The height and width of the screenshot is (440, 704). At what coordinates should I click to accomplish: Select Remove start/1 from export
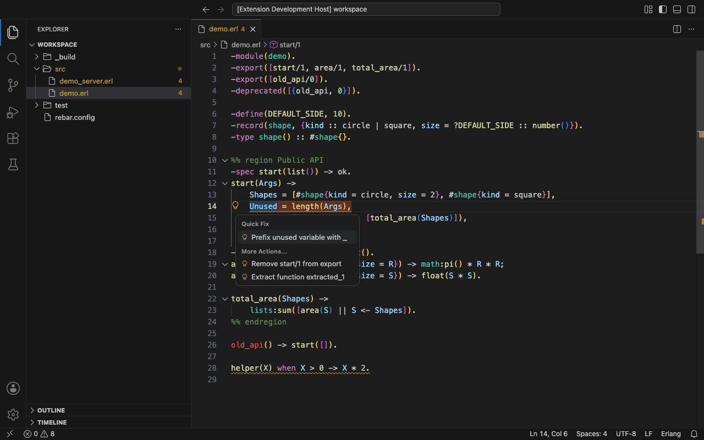pyautogui.click(x=298, y=264)
